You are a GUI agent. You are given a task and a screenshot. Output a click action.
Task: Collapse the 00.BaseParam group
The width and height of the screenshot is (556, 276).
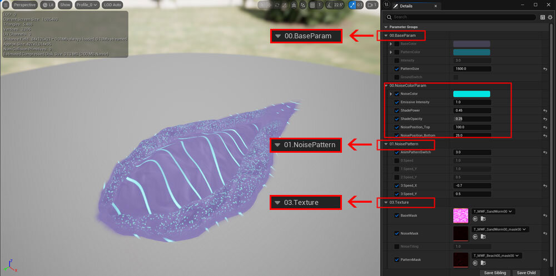(x=386, y=36)
